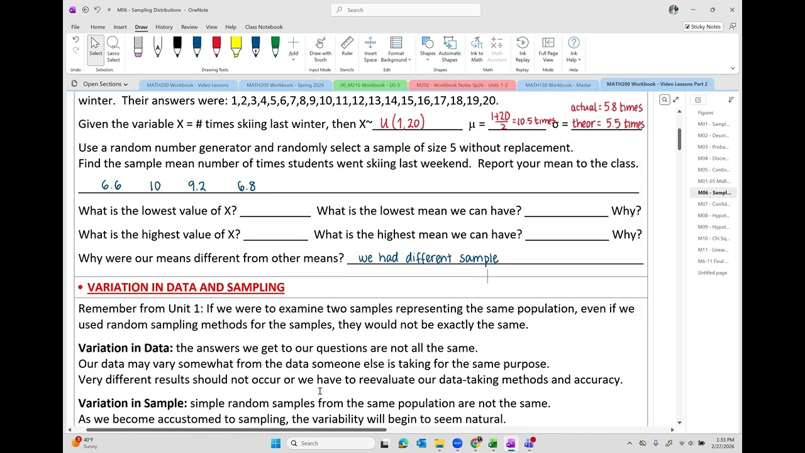Viewport: 805px width, 453px height.
Task: Click the expand page arrows icon
Action: [x=676, y=99]
